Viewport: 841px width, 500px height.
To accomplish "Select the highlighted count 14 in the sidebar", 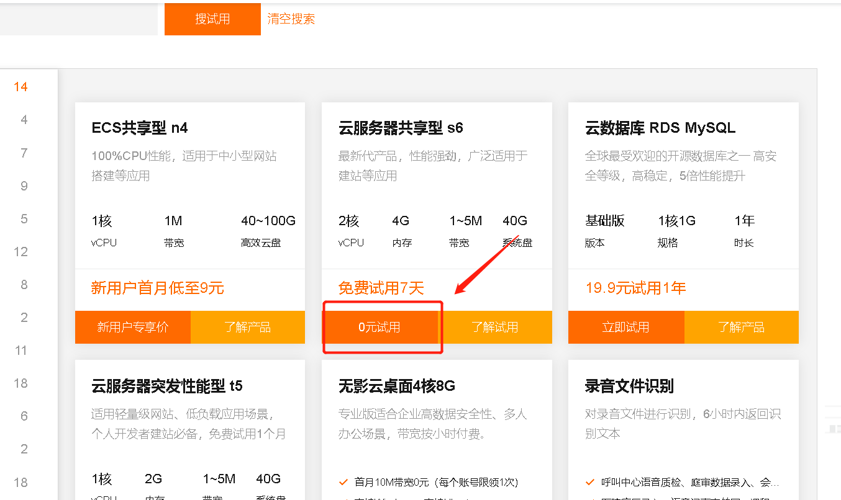I will [x=21, y=87].
